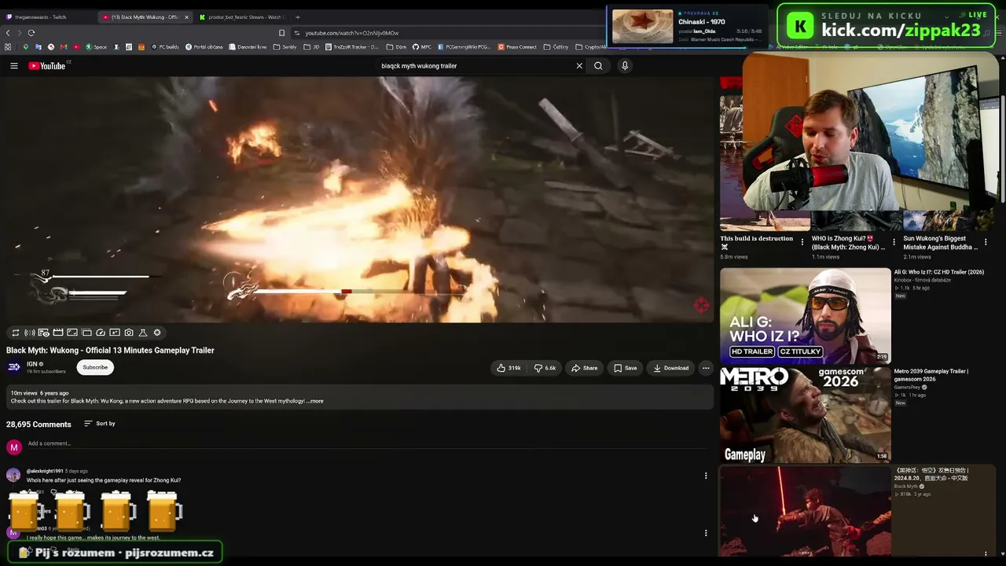Viewport: 1006px width, 566px height.
Task: Open the Google Maps bookmark icon
Action: click(x=26, y=47)
